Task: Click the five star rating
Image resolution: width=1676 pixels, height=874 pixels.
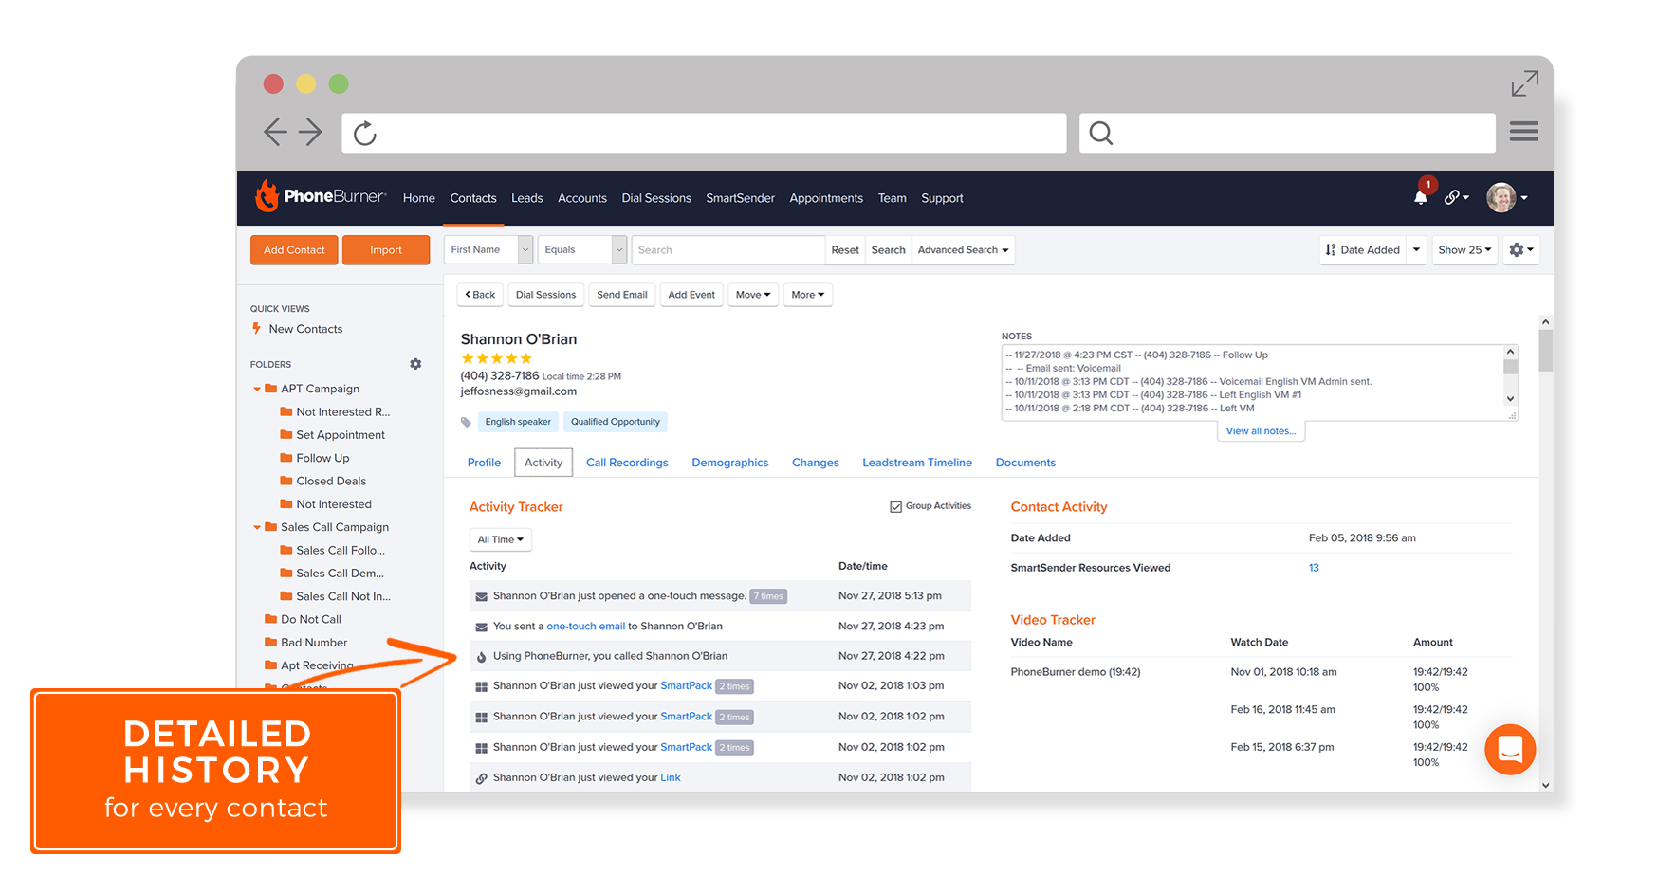Action: coord(496,358)
